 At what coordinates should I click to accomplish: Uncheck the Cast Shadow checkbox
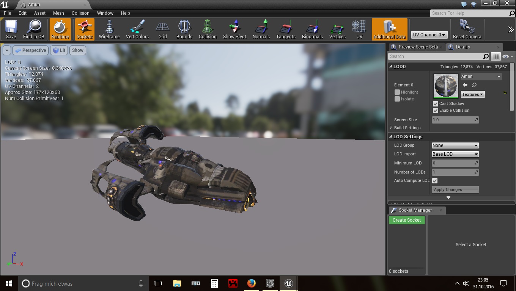436,104
